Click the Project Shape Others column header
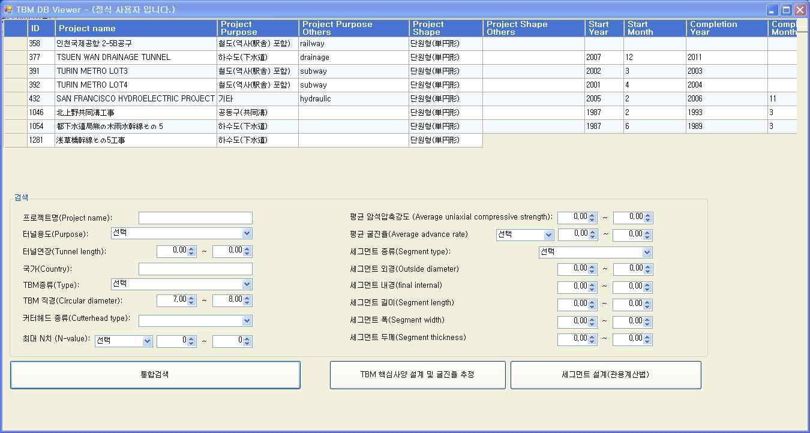810x433 pixels. pyautogui.click(x=534, y=28)
